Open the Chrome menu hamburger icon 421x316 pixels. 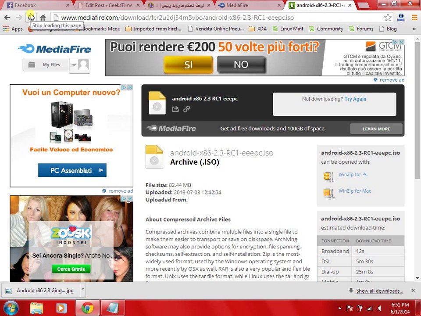point(414,18)
